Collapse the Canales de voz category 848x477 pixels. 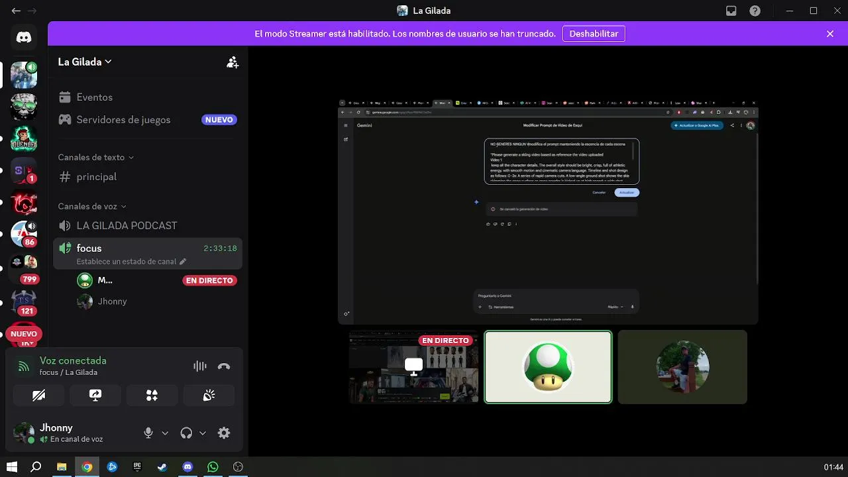click(92, 206)
